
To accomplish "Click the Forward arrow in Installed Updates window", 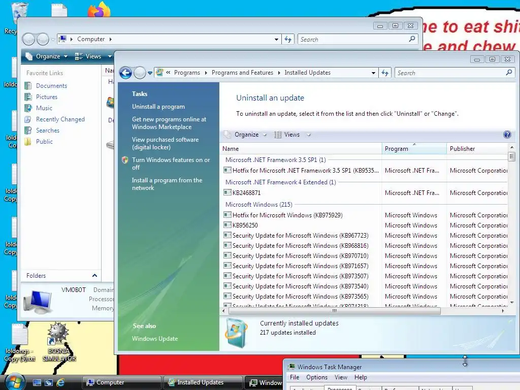I will (140, 73).
